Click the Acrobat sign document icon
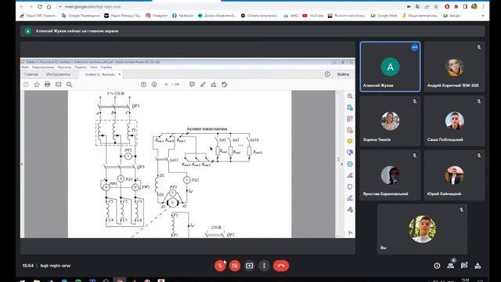The width and height of the screenshot is (501, 282). click(x=214, y=85)
